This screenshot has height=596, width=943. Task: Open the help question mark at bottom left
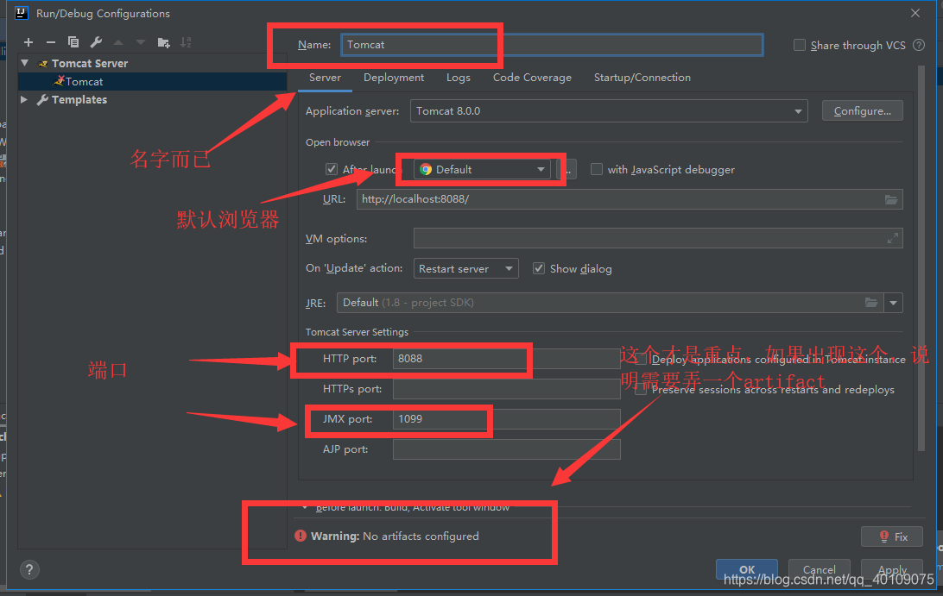click(x=28, y=569)
